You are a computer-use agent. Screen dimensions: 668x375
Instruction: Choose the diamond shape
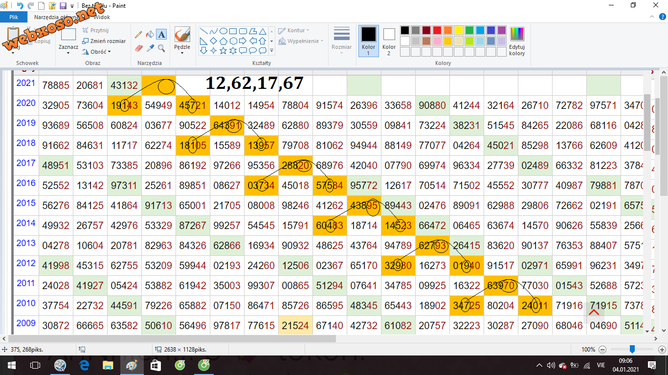point(213,41)
